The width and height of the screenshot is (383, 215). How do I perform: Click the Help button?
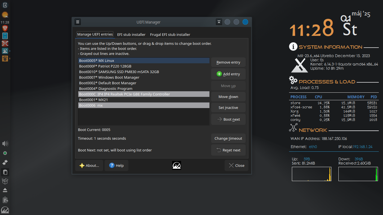116,165
